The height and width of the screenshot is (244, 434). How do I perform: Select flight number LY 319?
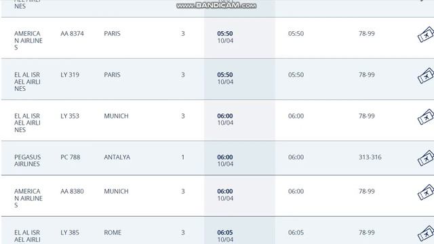click(70, 75)
